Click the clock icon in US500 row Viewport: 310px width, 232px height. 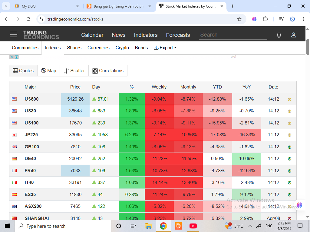(x=289, y=99)
